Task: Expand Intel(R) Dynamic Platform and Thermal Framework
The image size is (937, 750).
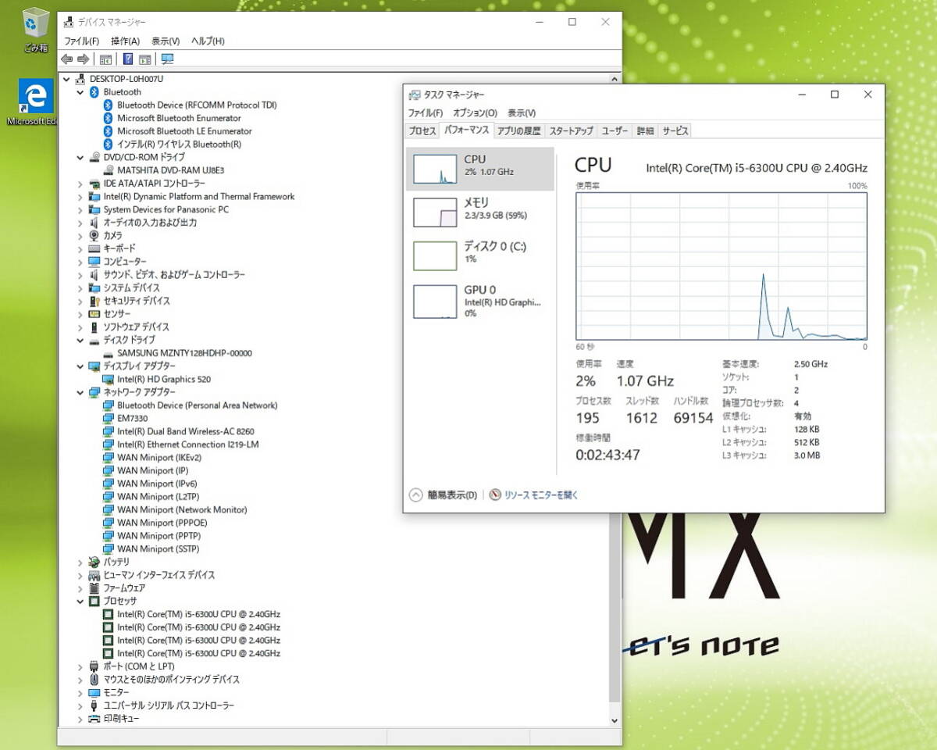Action: click(80, 197)
